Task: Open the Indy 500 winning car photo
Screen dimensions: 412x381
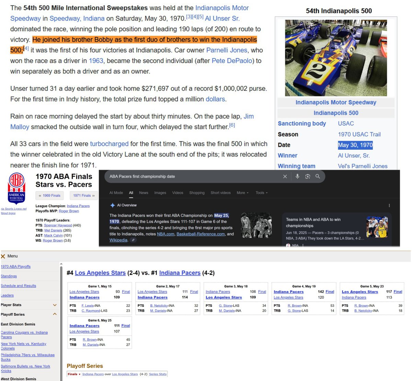Action: click(x=336, y=58)
